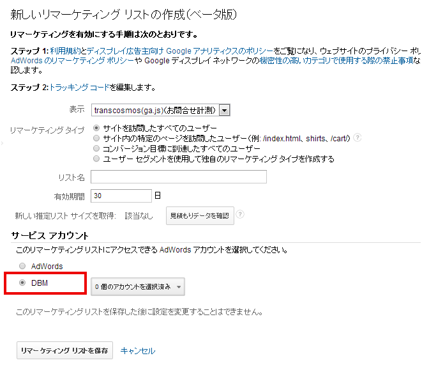Choose the AdWords account radio button

[23, 266]
